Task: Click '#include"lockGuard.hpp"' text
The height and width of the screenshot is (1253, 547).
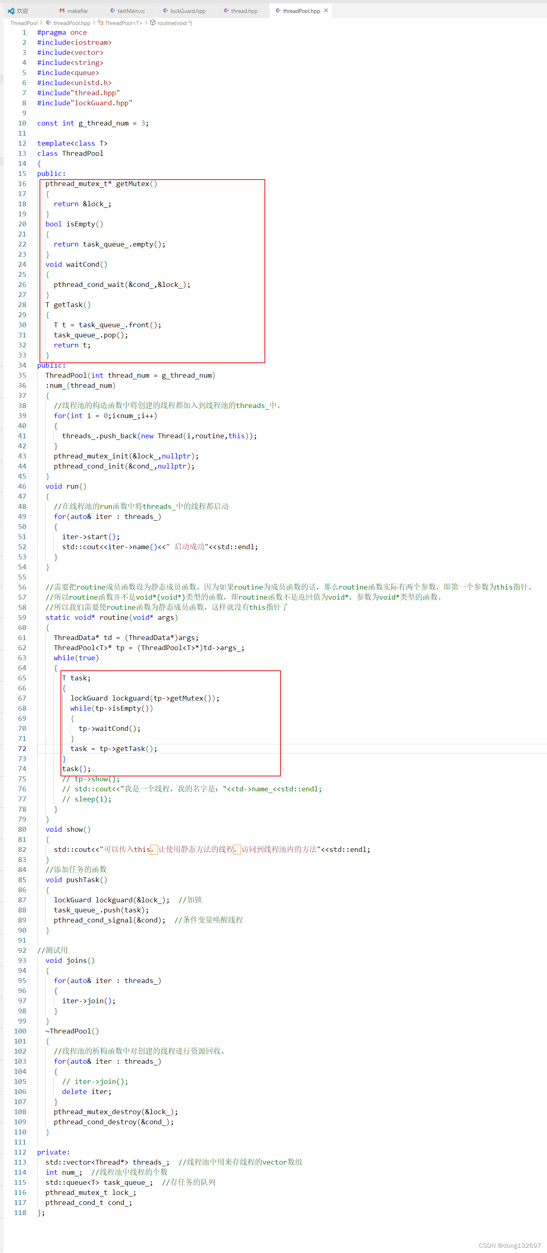Action: [x=85, y=103]
